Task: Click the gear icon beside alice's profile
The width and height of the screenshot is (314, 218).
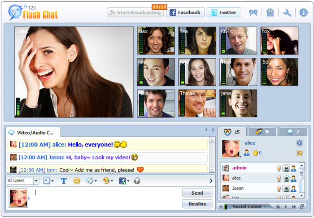Action: [x=299, y=143]
